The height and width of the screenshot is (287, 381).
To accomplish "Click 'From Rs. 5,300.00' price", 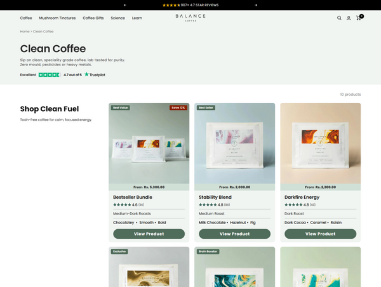I will 149,187.
